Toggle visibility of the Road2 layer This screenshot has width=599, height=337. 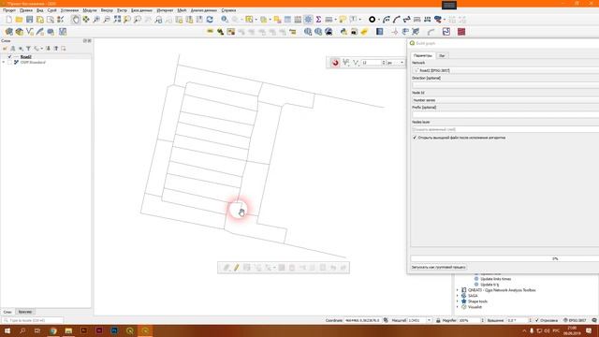click(x=10, y=56)
